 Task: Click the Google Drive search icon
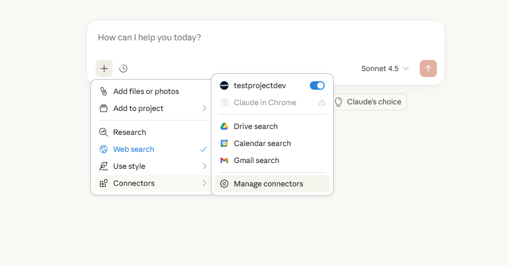224,126
